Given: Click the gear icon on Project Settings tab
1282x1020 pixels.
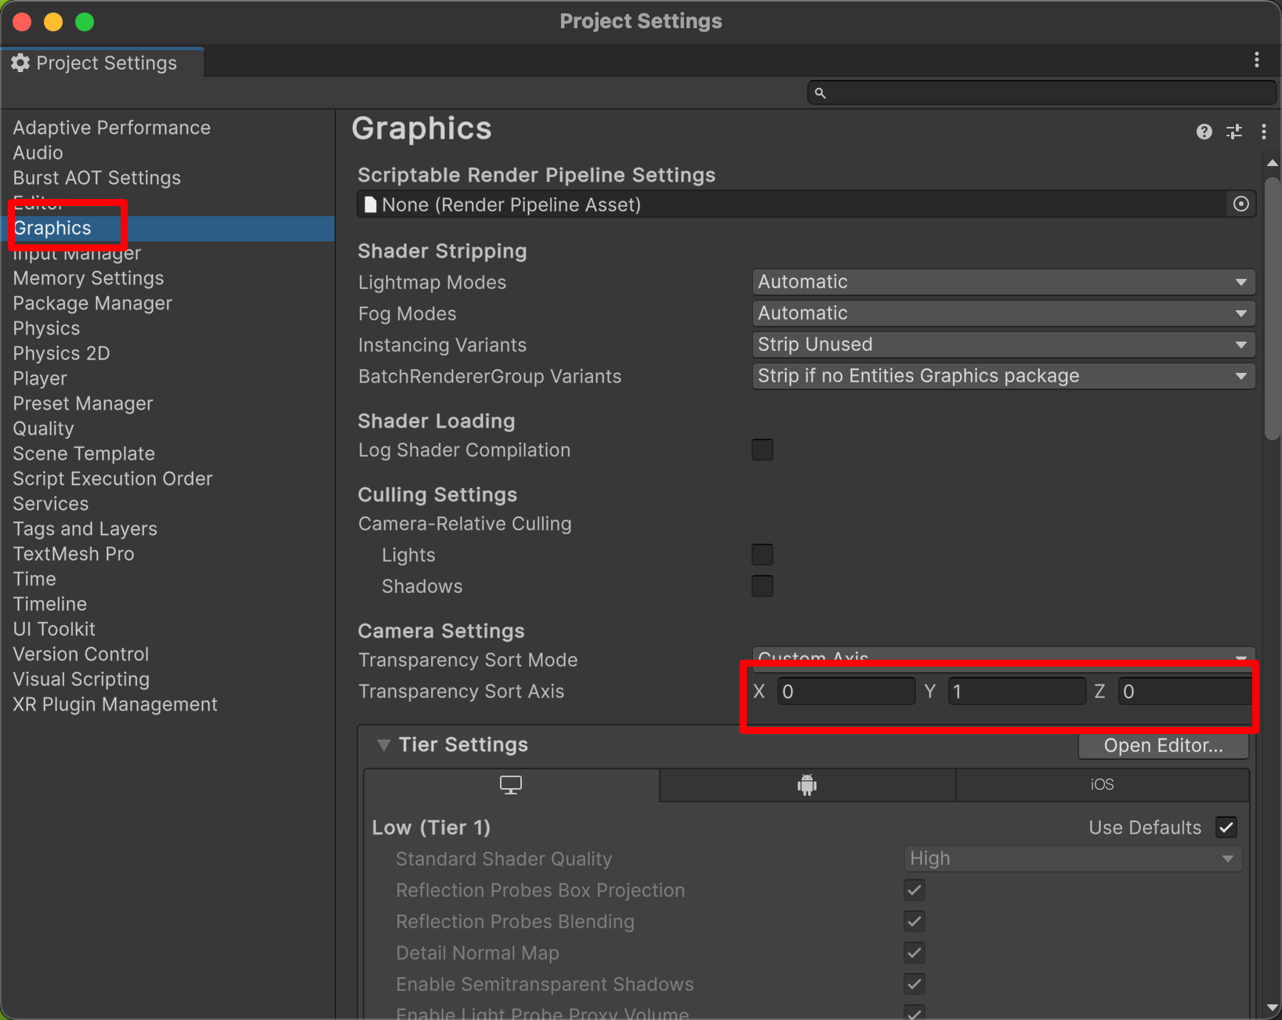Looking at the screenshot, I should (20, 63).
